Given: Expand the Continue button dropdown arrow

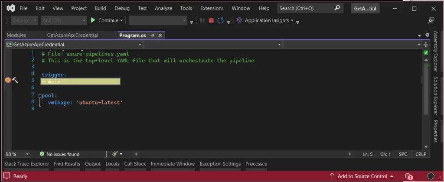Looking at the screenshot, I should coord(121,20).
